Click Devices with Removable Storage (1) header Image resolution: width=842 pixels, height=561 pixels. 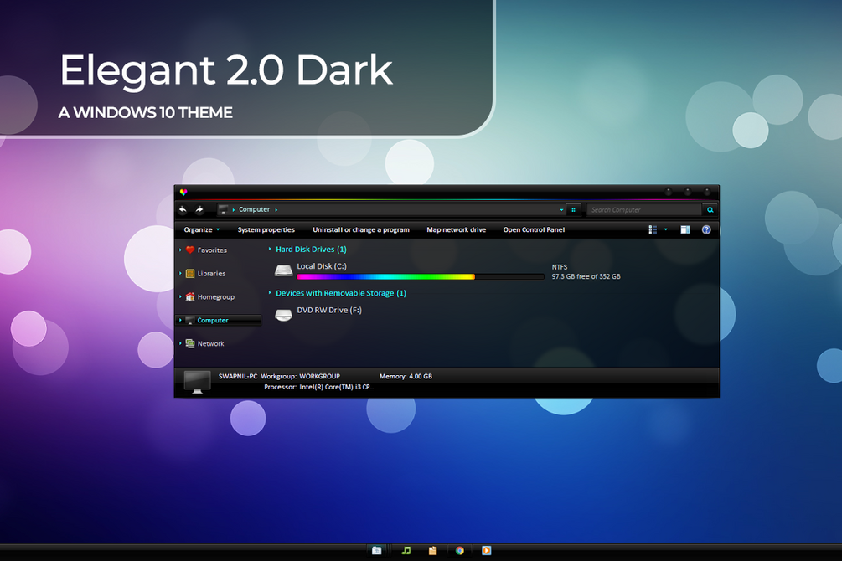click(x=341, y=293)
